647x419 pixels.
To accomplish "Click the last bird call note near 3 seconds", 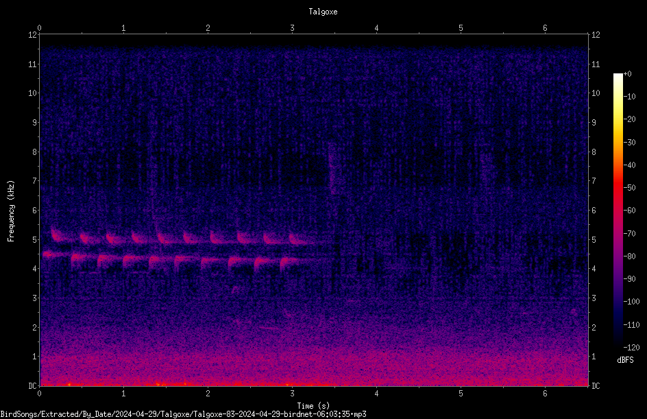I will click(298, 239).
